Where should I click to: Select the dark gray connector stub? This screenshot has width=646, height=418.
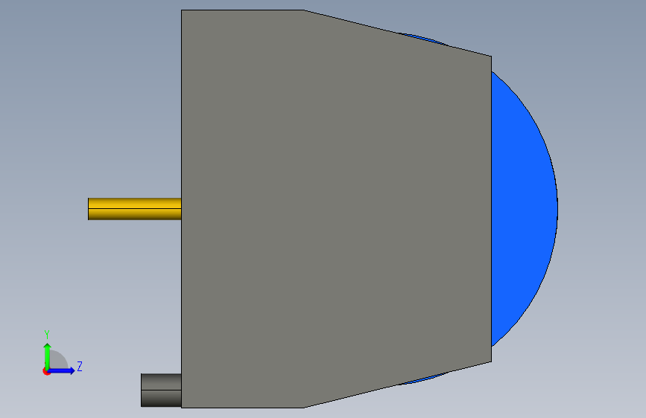click(161, 390)
